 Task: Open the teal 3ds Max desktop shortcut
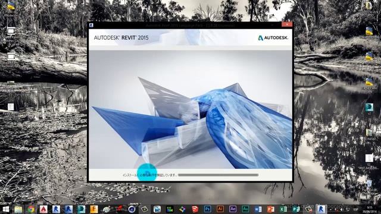click(x=369, y=108)
